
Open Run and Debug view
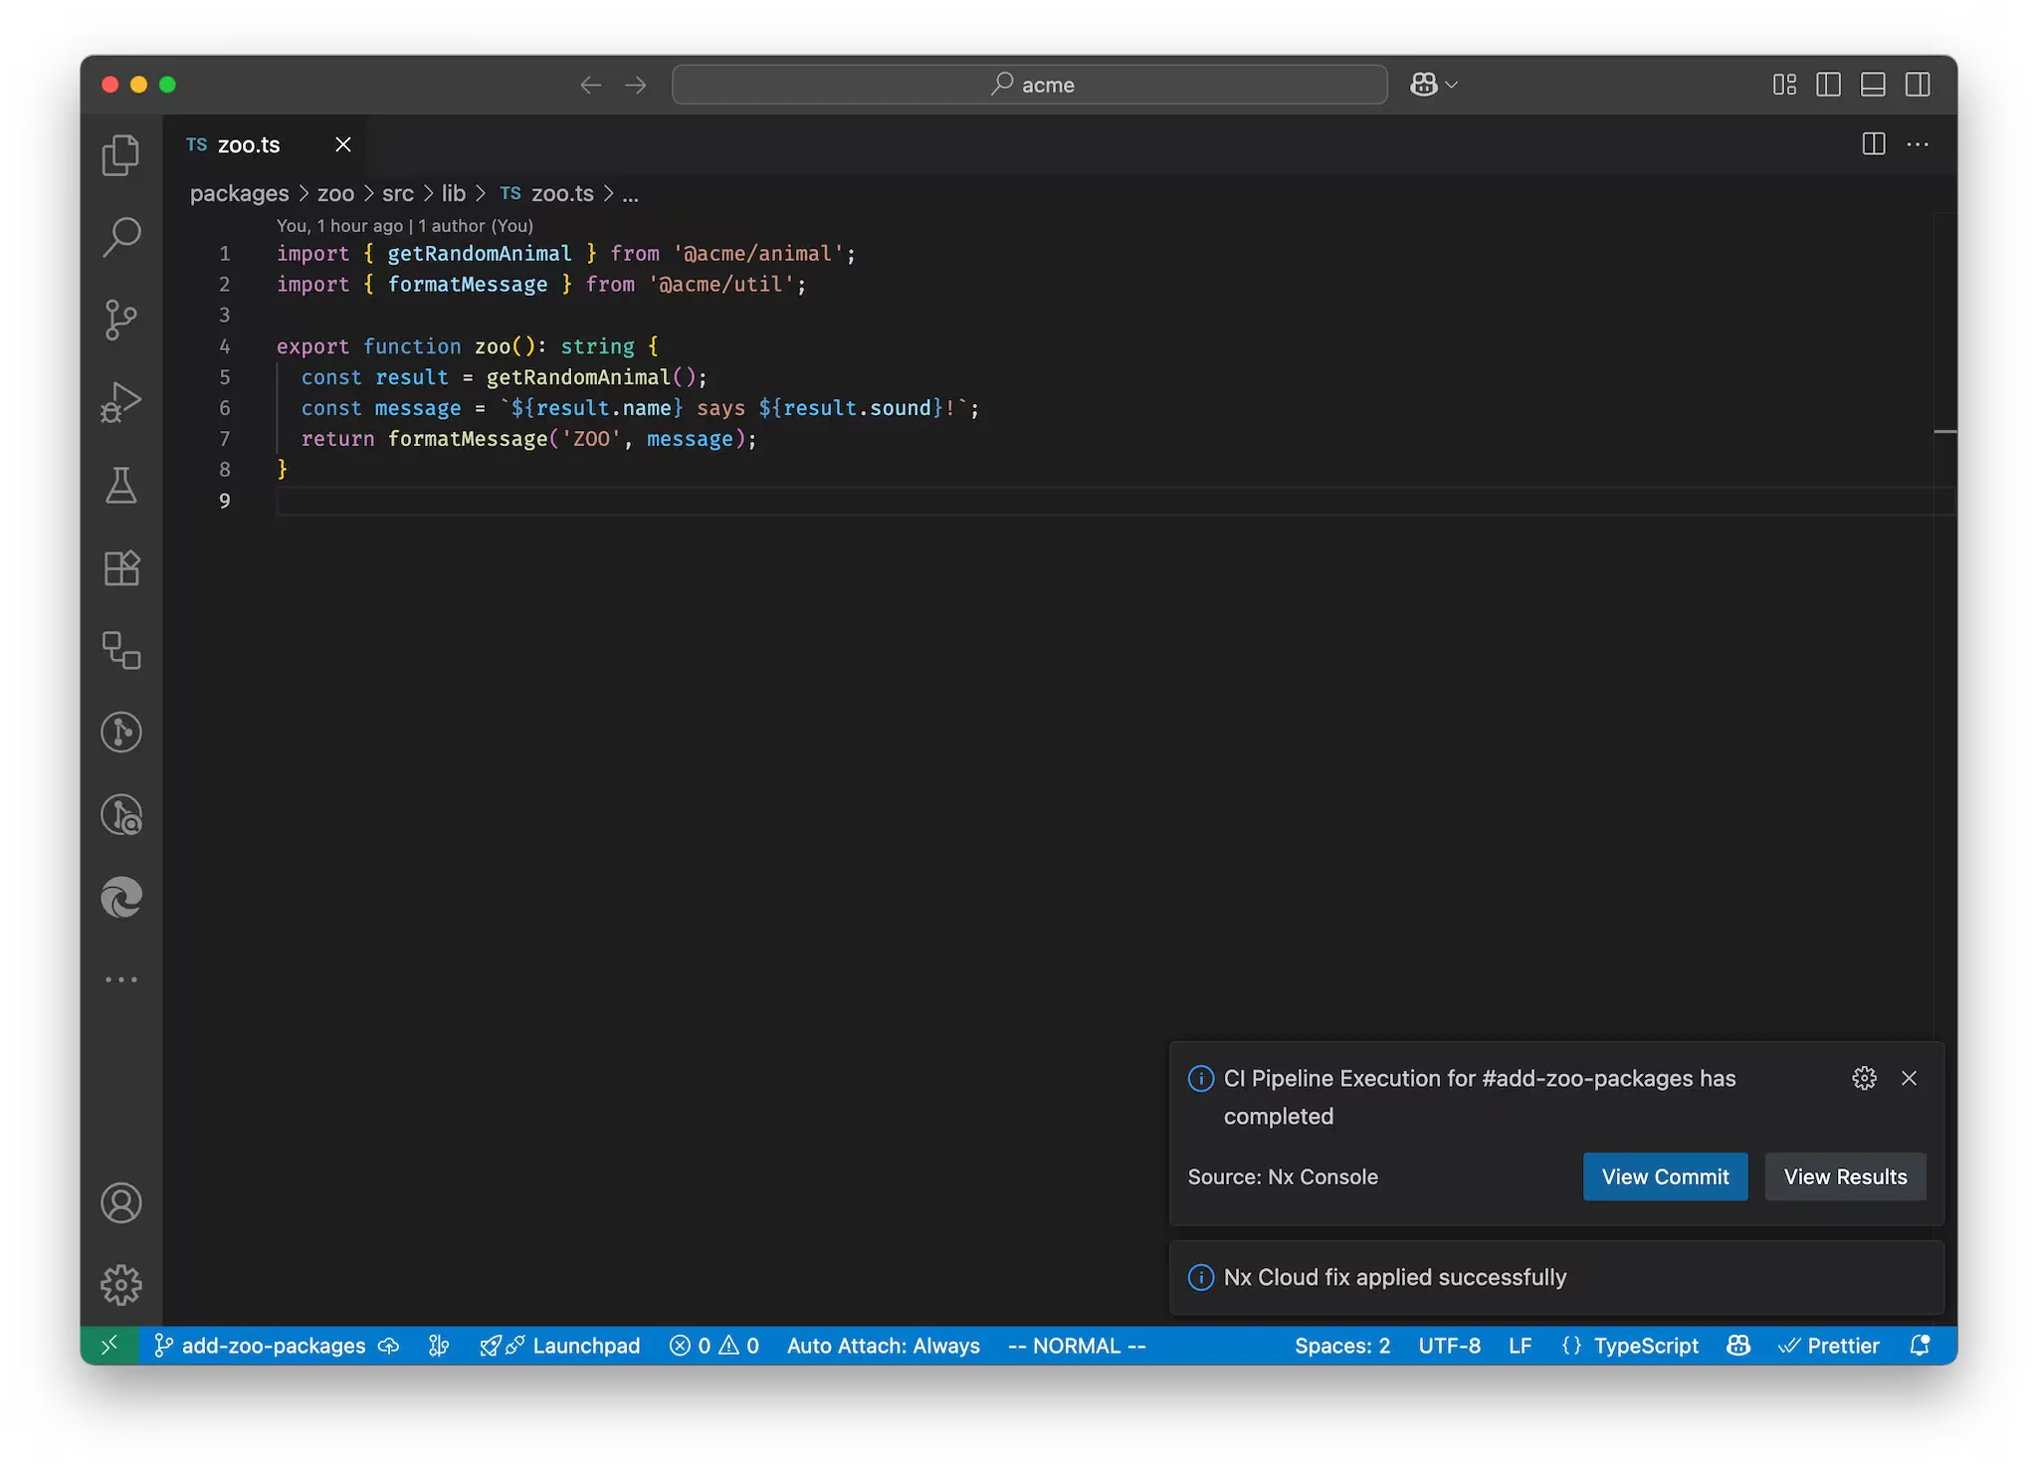121,402
